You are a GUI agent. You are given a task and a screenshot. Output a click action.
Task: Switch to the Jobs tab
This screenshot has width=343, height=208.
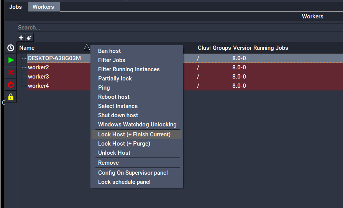click(15, 7)
